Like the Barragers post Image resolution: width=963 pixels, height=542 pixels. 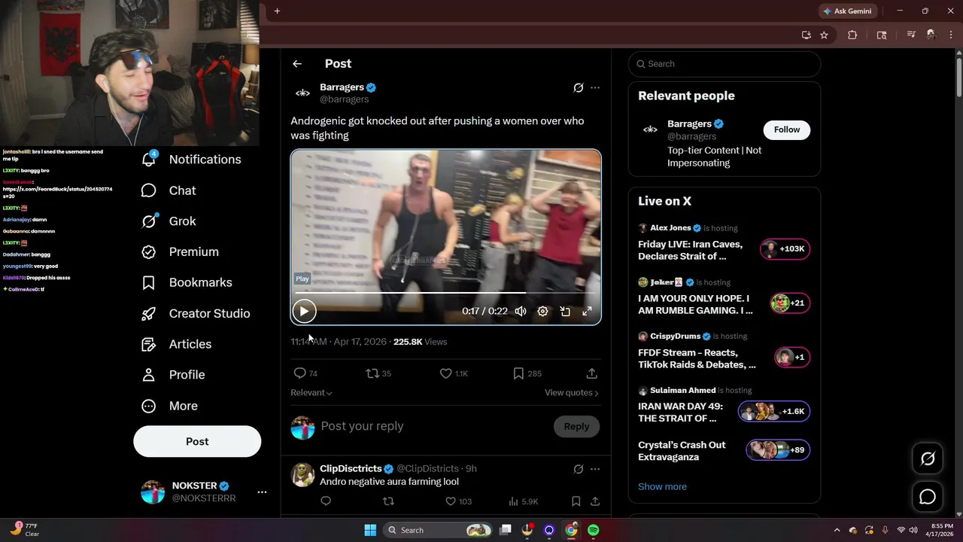click(454, 373)
